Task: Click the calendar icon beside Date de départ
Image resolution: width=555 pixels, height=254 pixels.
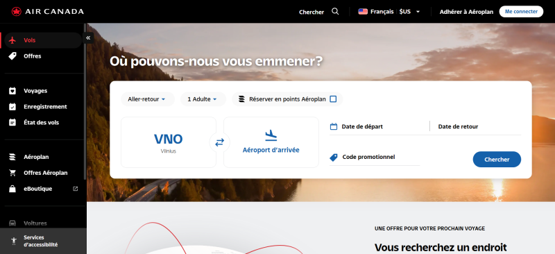Action: click(334, 126)
